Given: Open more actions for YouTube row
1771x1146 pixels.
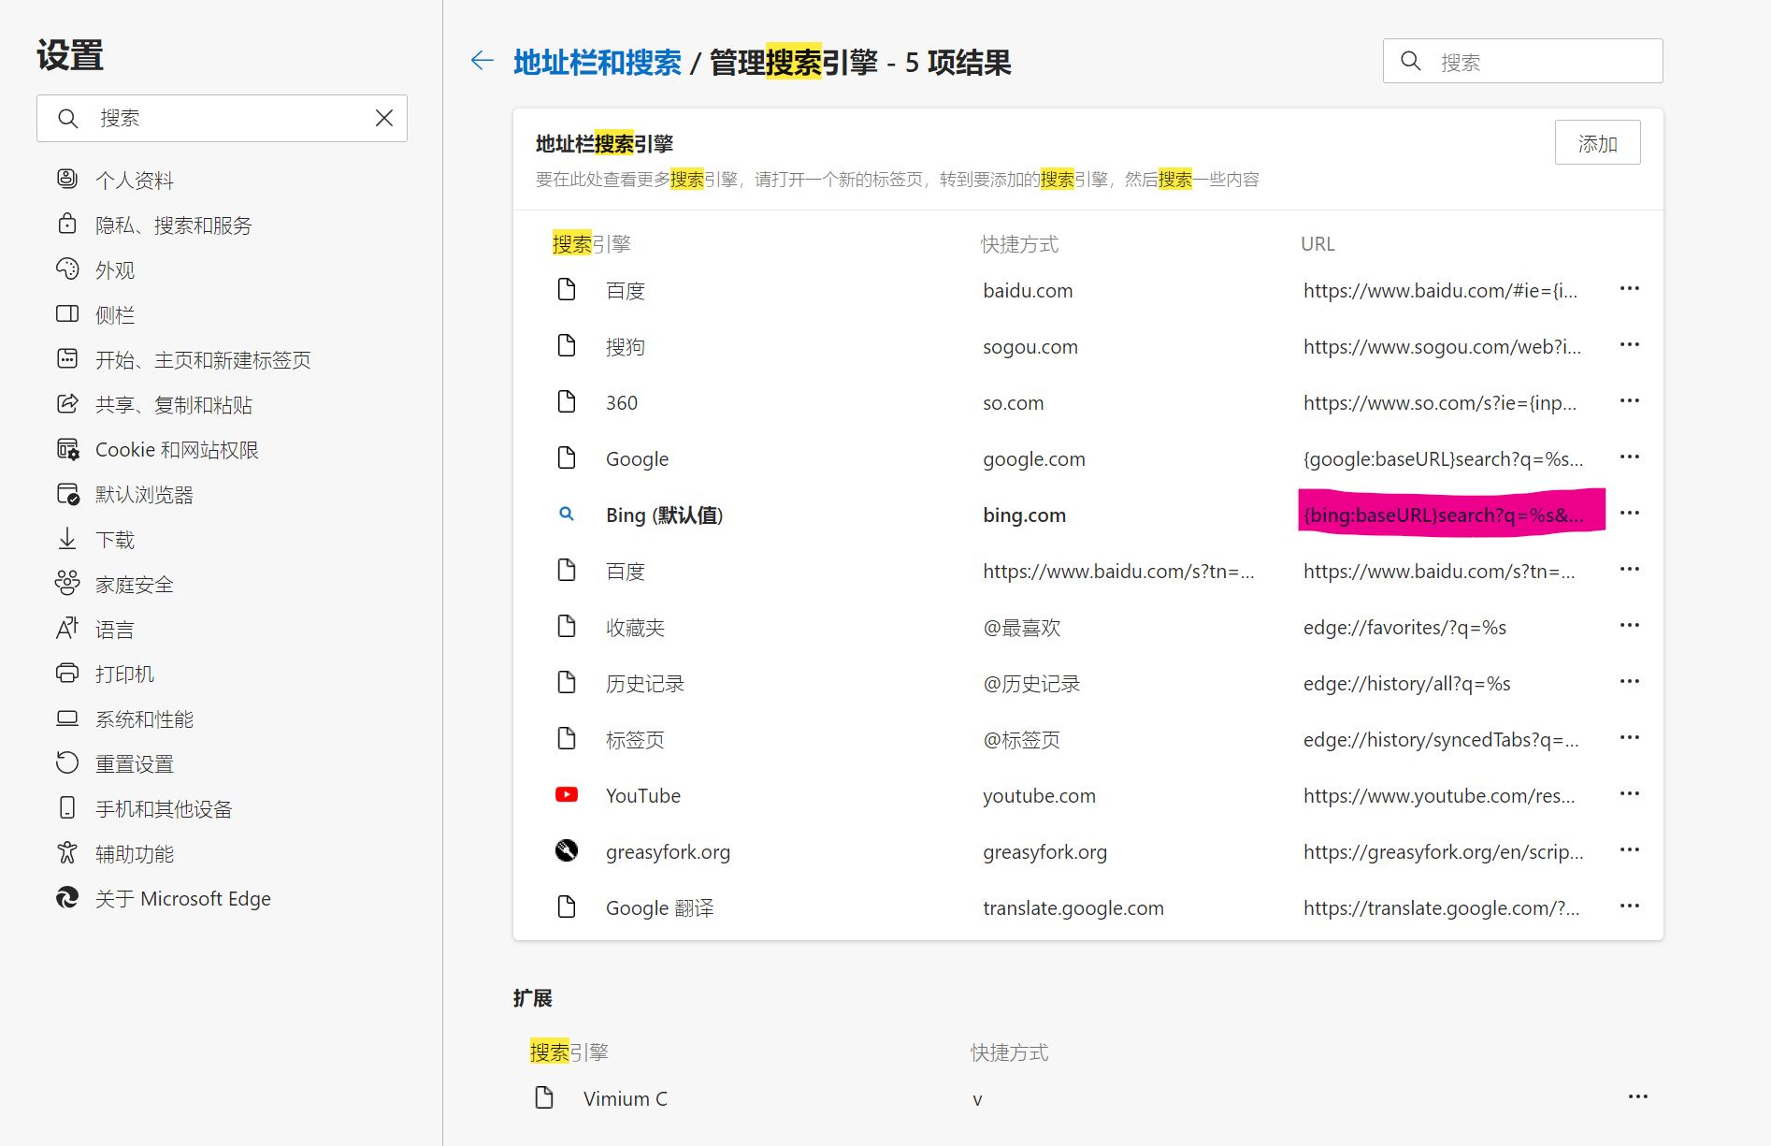Looking at the screenshot, I should (x=1629, y=794).
